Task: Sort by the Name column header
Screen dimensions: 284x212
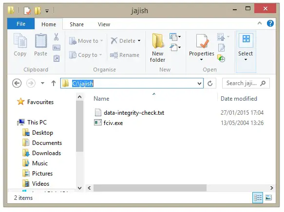Action: click(x=101, y=99)
